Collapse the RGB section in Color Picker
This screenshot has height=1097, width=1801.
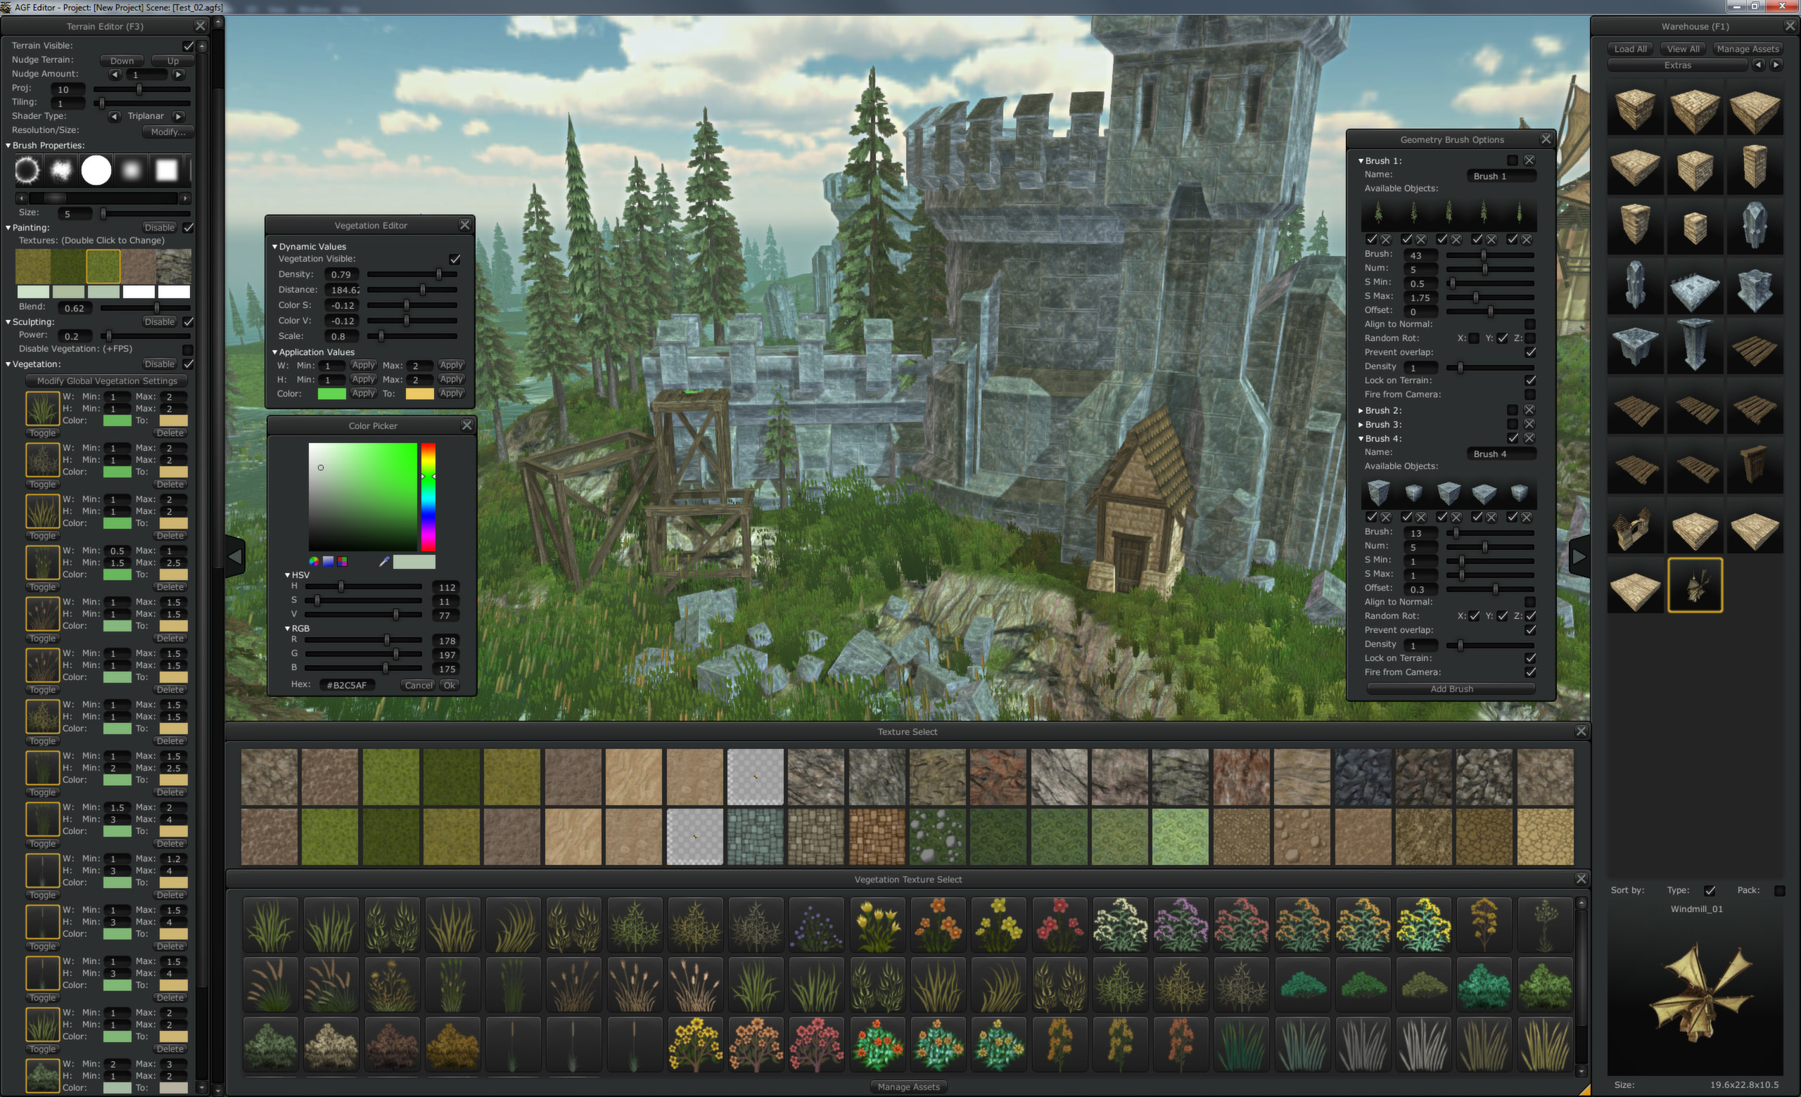pos(287,628)
